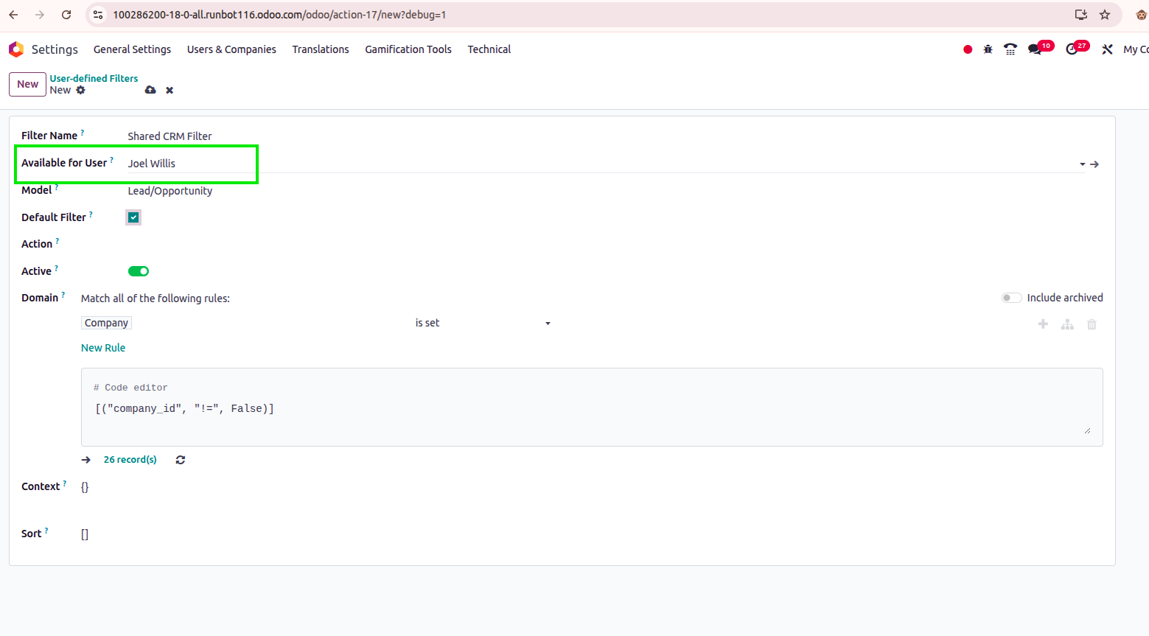Click the Odoo Settings app logo
Image resolution: width=1149 pixels, height=636 pixels.
(16, 49)
